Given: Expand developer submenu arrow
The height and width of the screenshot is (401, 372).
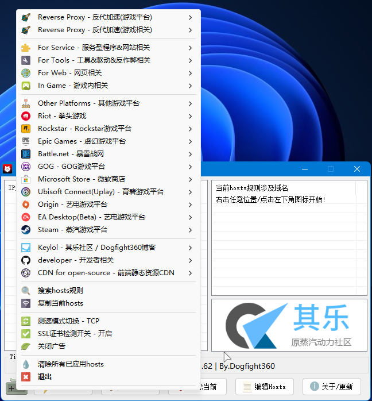Looking at the screenshot, I should [190, 260].
